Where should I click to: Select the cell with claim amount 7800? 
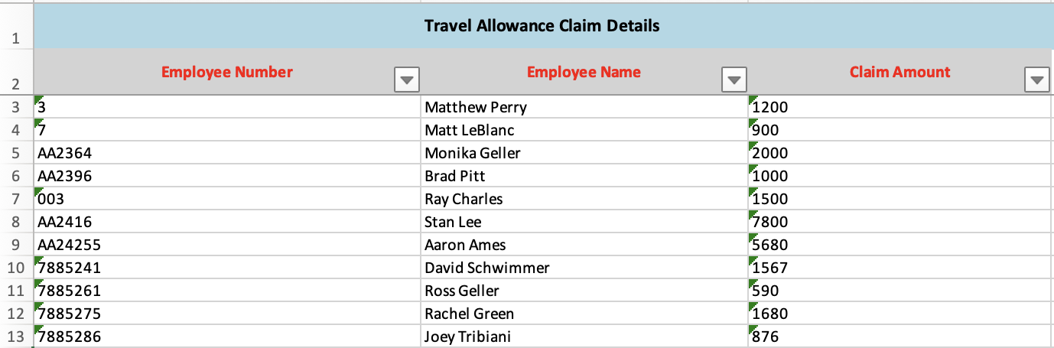(x=770, y=222)
